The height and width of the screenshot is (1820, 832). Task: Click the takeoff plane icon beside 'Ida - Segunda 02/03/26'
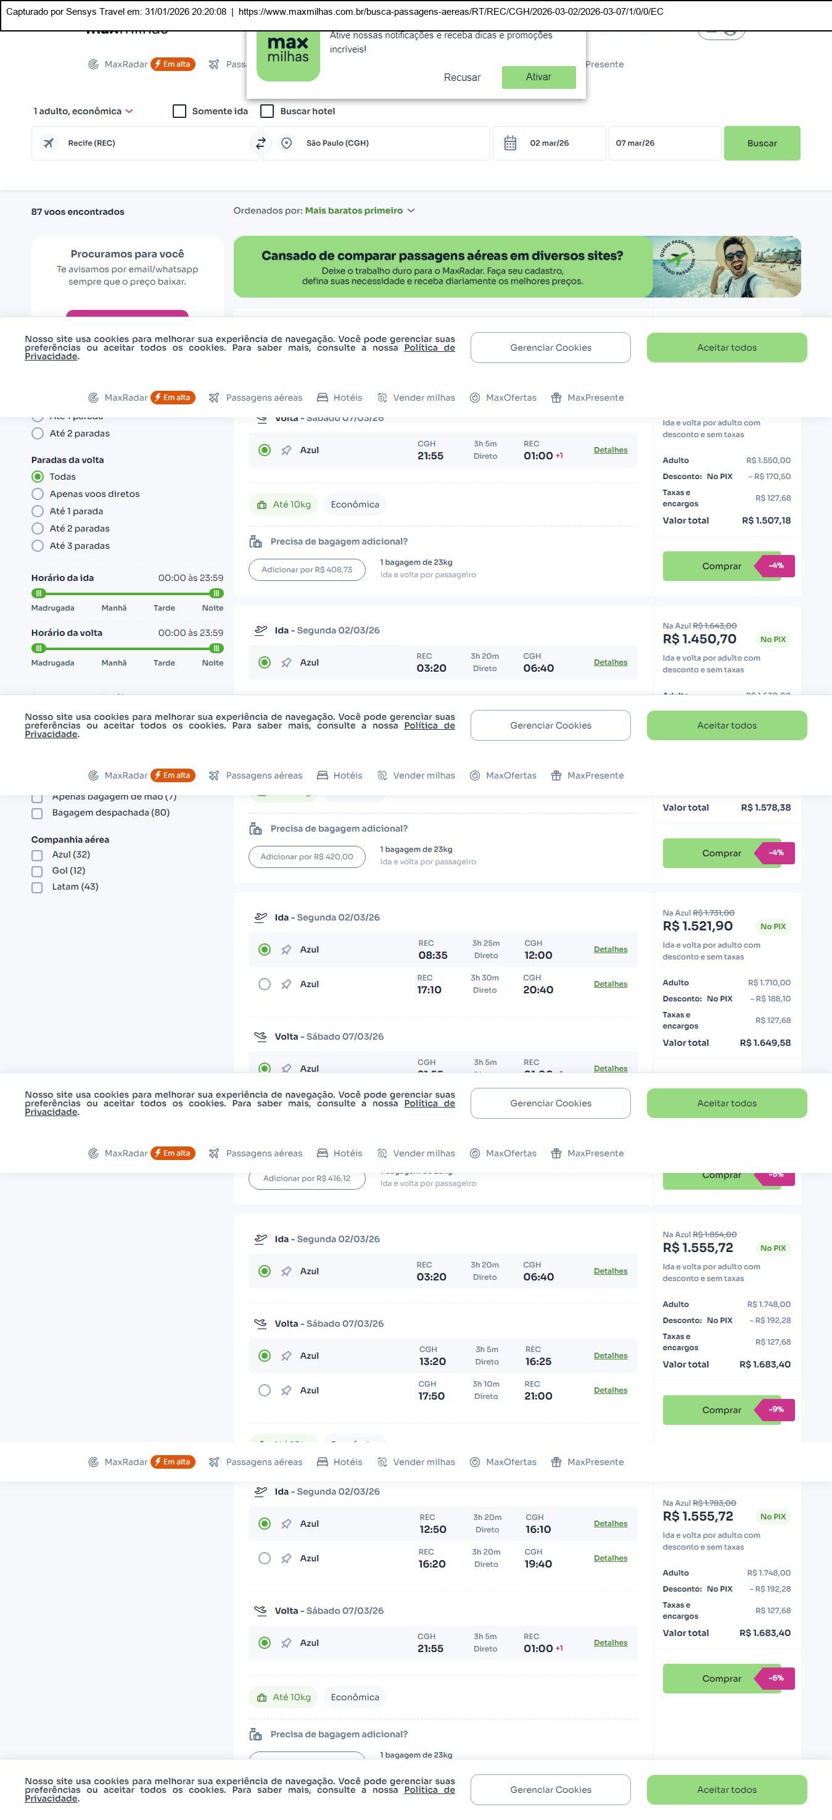click(x=261, y=630)
